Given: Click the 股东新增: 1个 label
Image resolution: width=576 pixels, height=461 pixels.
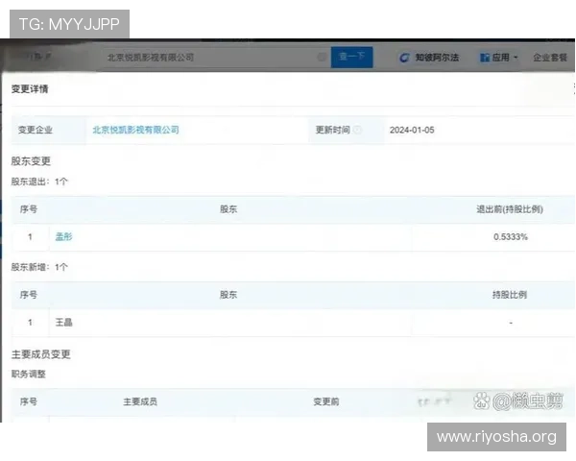Looking at the screenshot, I should point(39,267).
